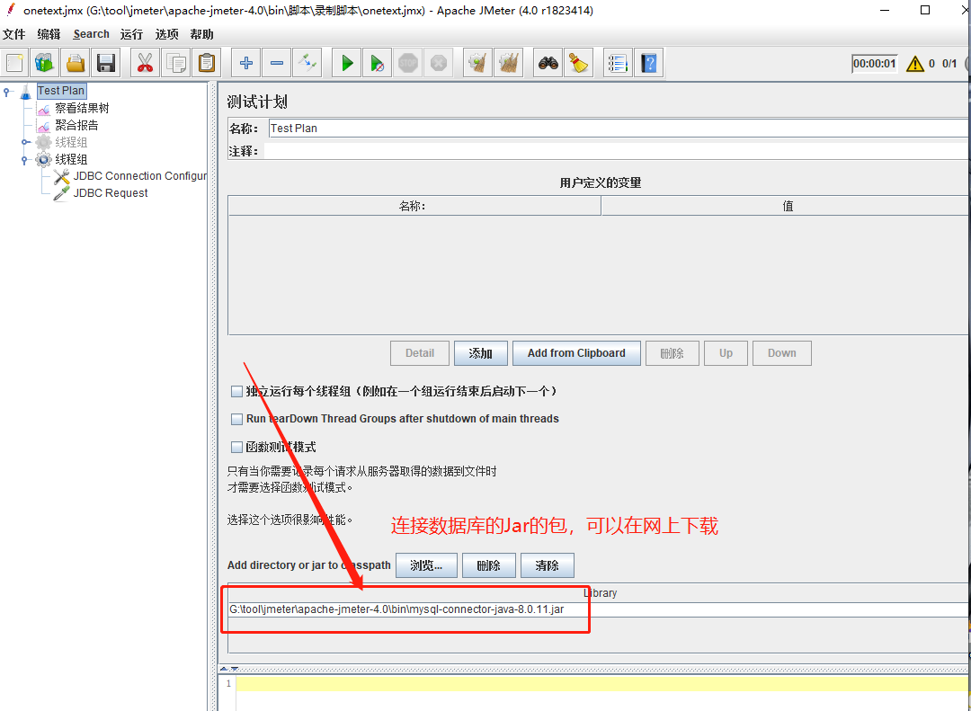Screen dimensions: 971x711
Task: Click the 注释 comments field
Action: point(616,151)
